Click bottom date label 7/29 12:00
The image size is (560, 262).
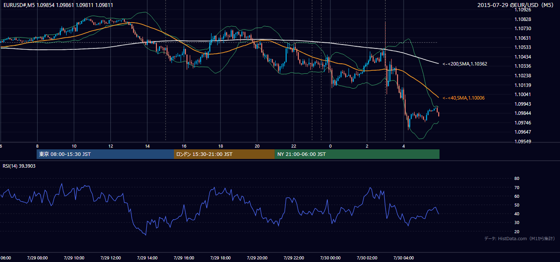click(110, 258)
